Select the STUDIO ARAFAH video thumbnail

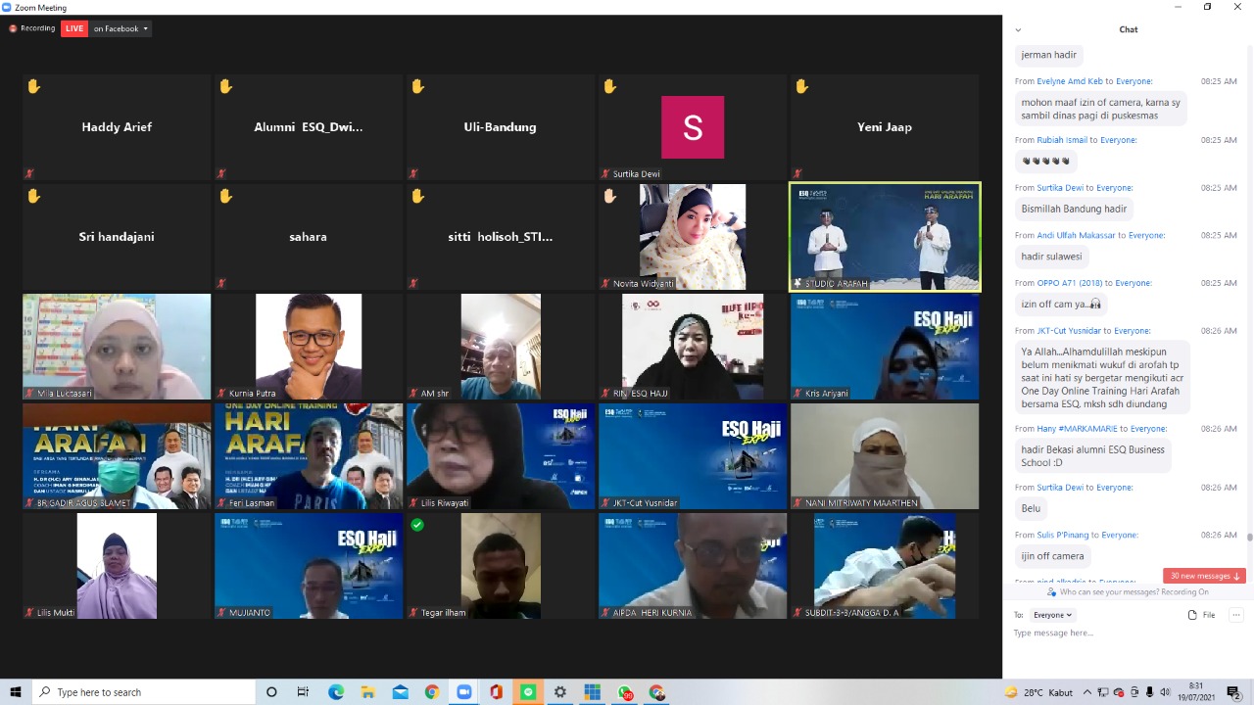(885, 237)
